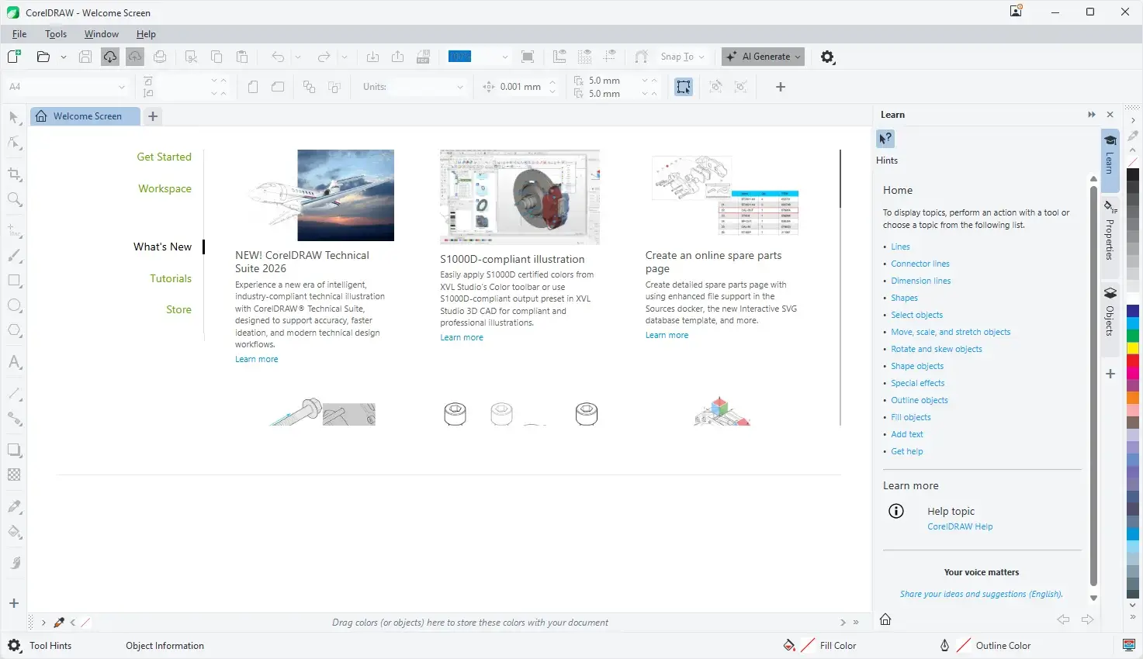Open the Options gear in the toolbar
This screenshot has width=1143, height=659.
click(x=828, y=57)
